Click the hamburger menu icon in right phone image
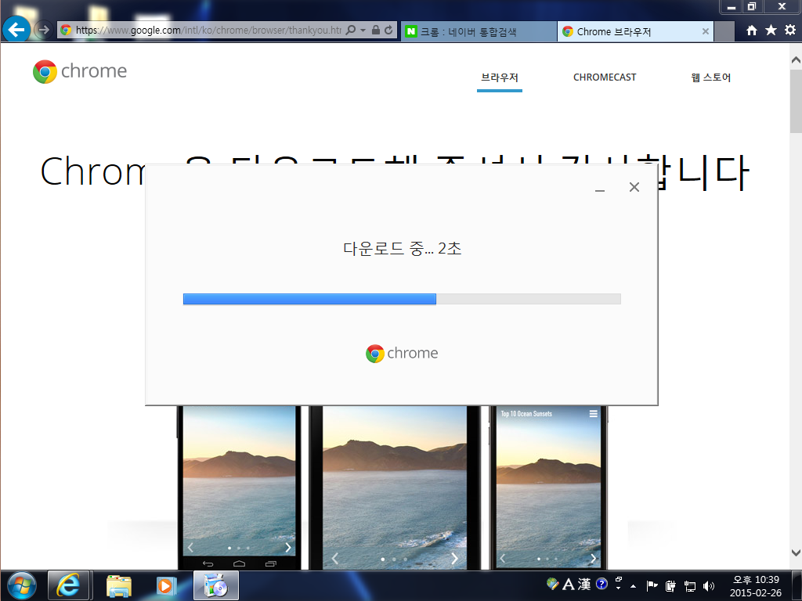Image resolution: width=802 pixels, height=601 pixels. point(594,413)
